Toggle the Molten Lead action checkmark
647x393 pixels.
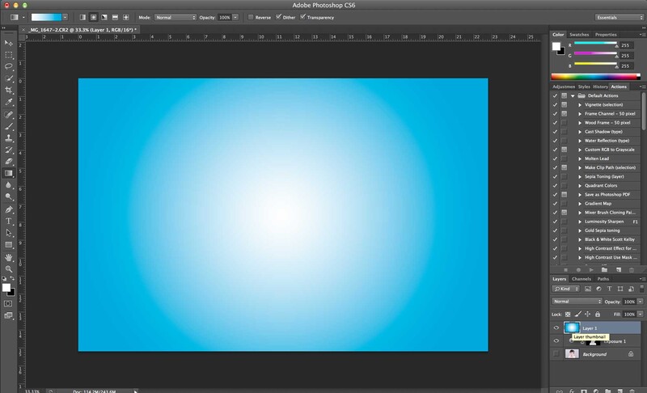coord(555,158)
